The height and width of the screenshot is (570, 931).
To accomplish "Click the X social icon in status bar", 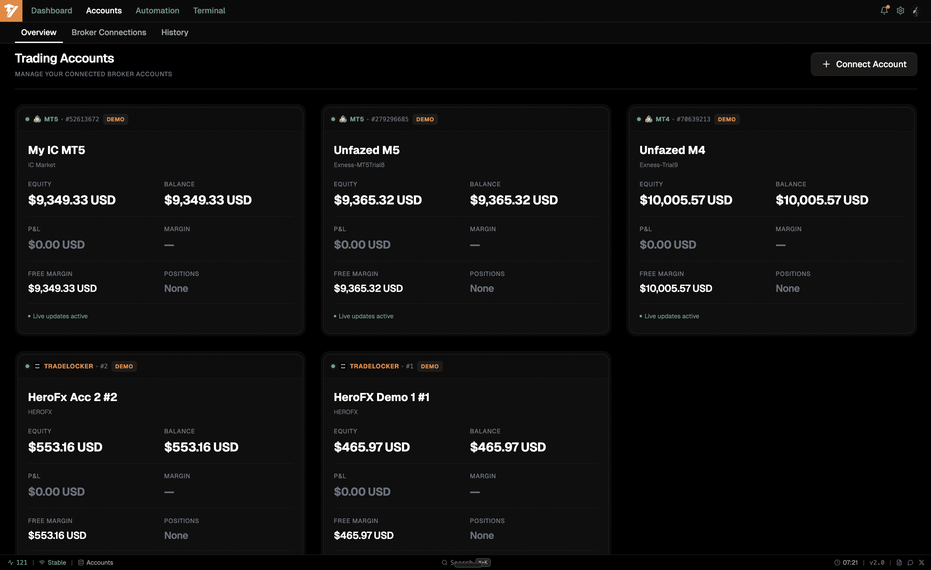I will (921, 563).
